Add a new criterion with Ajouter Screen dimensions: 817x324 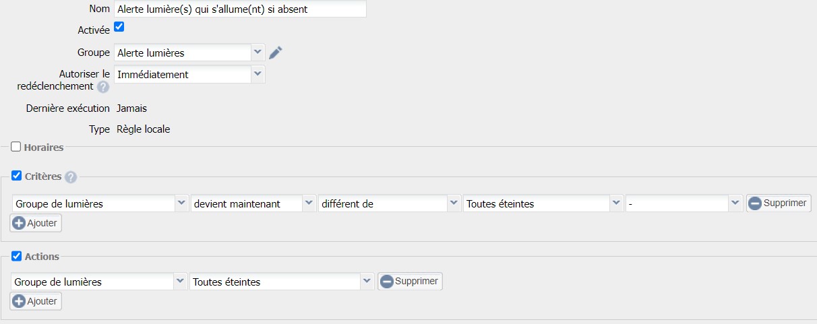36,223
